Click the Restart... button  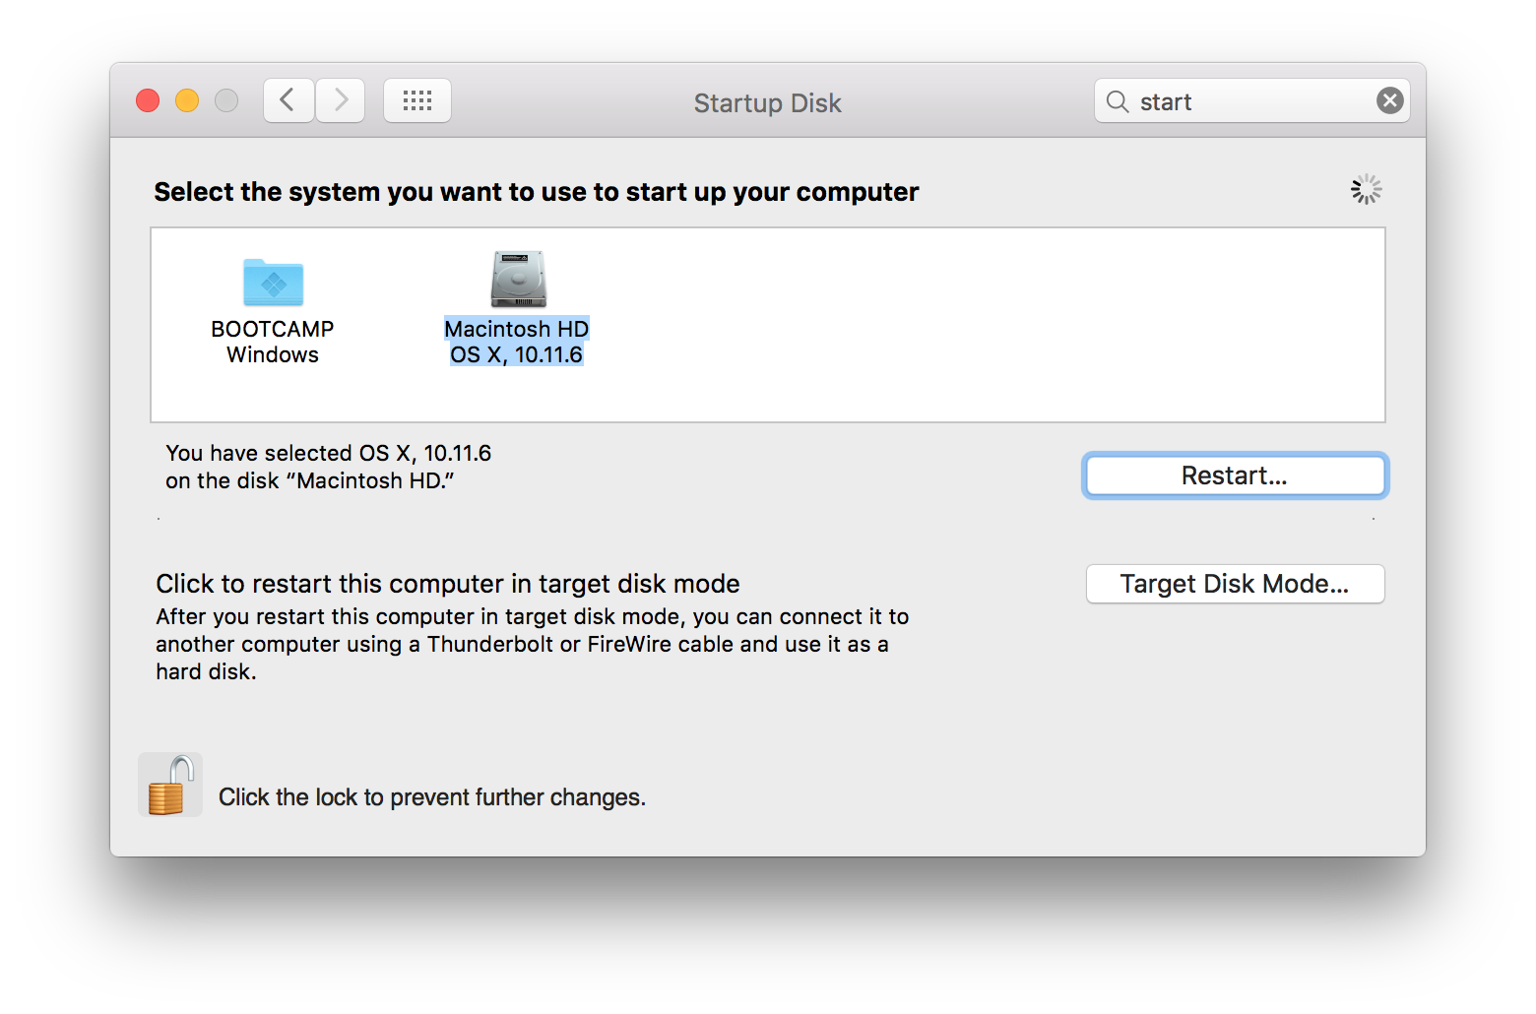(1235, 475)
